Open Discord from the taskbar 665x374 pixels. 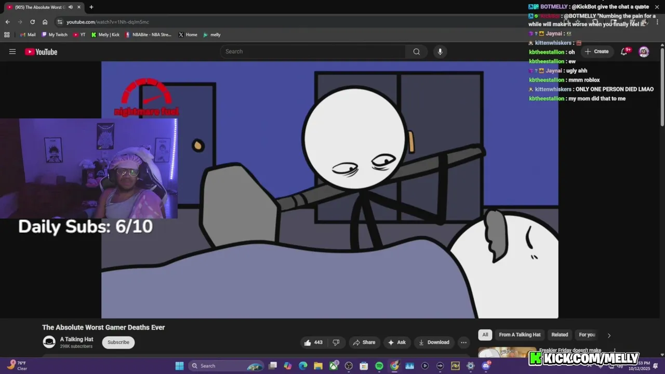point(486,366)
